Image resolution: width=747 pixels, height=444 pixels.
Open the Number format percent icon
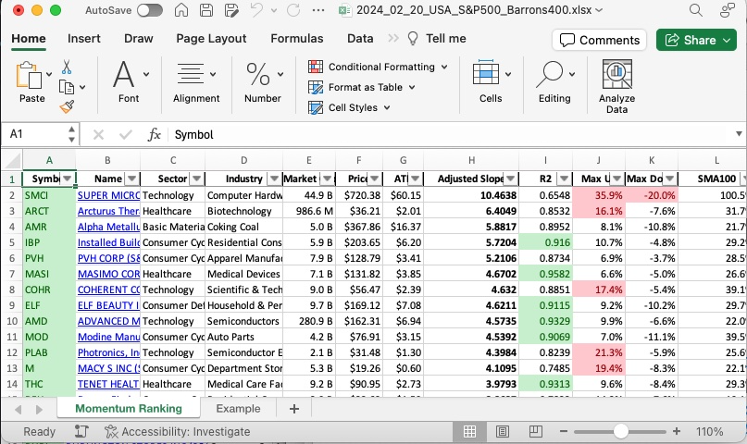(257, 74)
